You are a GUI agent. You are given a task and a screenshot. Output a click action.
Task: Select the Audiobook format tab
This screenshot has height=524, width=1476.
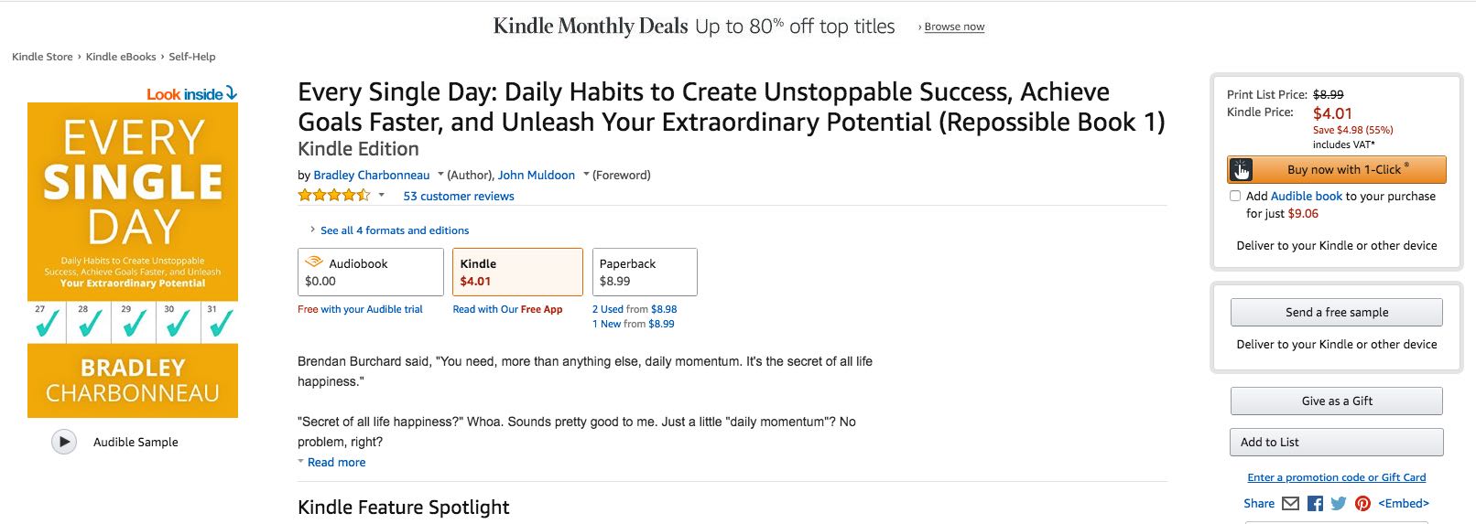(370, 272)
